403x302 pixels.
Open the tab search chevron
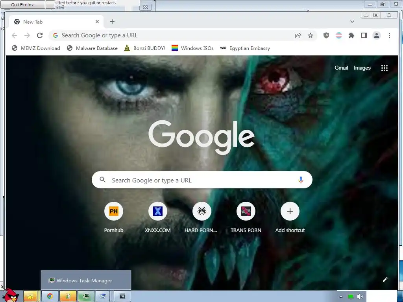[352, 22]
